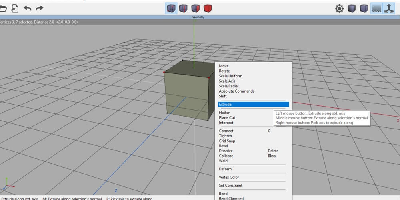
Task: Click the Save file icon
Action: pyautogui.click(x=15, y=8)
